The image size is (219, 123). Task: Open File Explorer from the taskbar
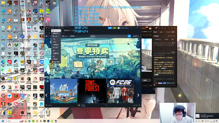26,121
